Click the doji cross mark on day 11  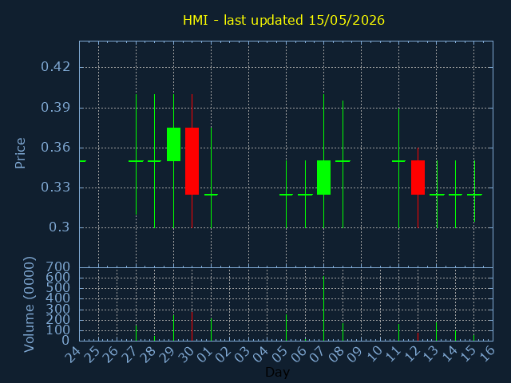click(x=399, y=161)
